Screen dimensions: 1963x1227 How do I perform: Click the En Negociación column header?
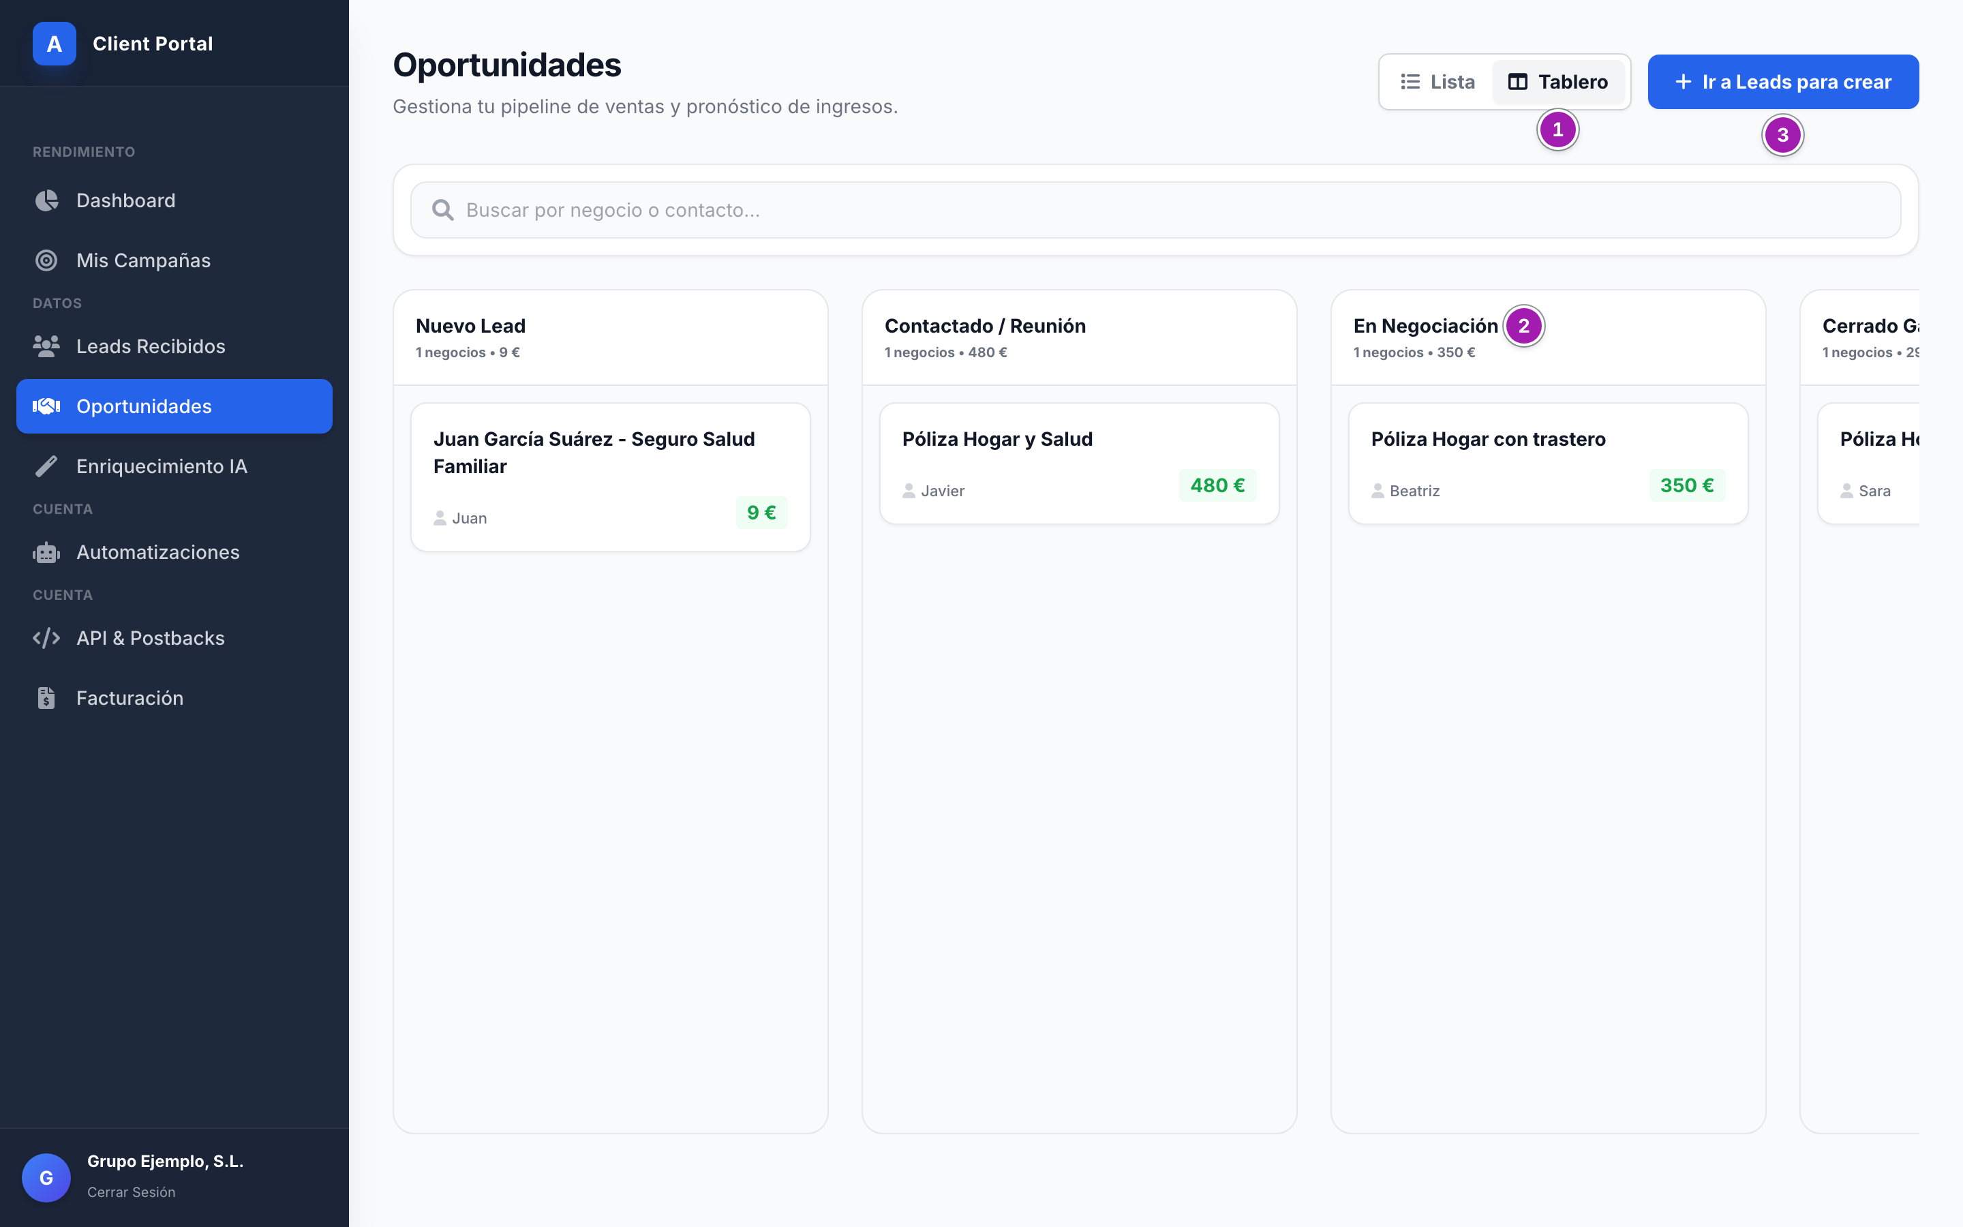pos(1548,337)
